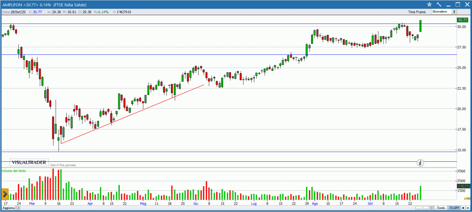This screenshot has width=472, height=212.
Task: Click the 'Dati di fine giornata' text
Action: coord(63,165)
